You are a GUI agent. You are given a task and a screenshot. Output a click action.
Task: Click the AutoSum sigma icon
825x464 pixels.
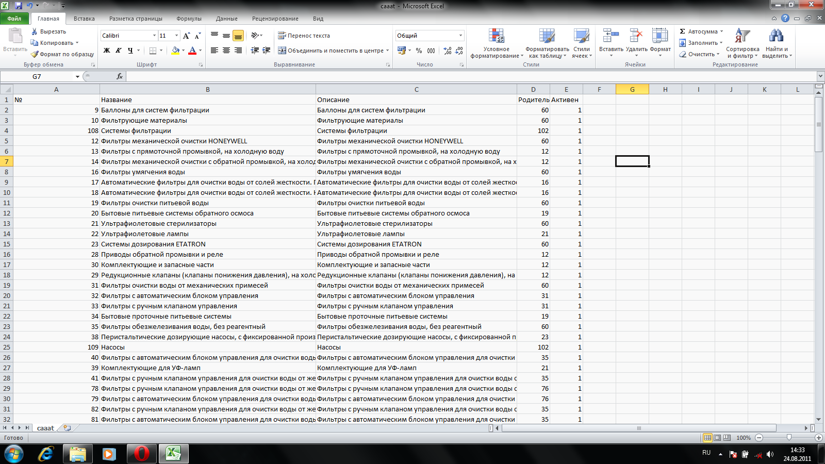tap(683, 31)
